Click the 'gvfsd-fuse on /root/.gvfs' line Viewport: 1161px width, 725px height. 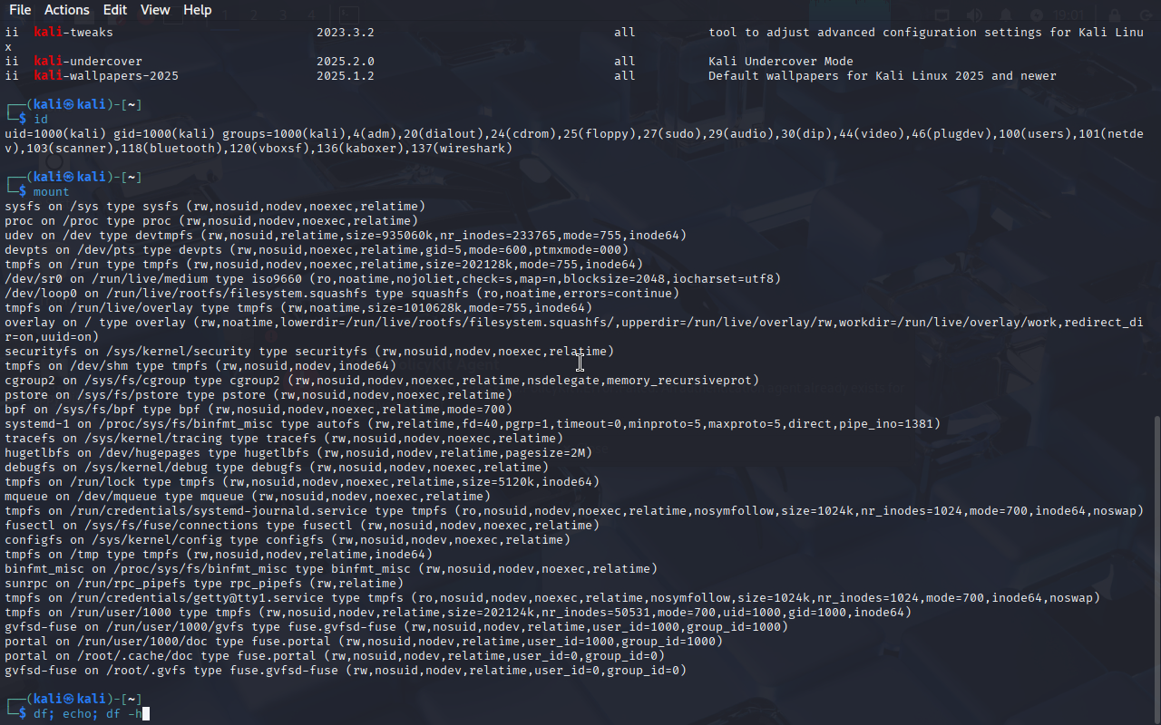(346, 671)
